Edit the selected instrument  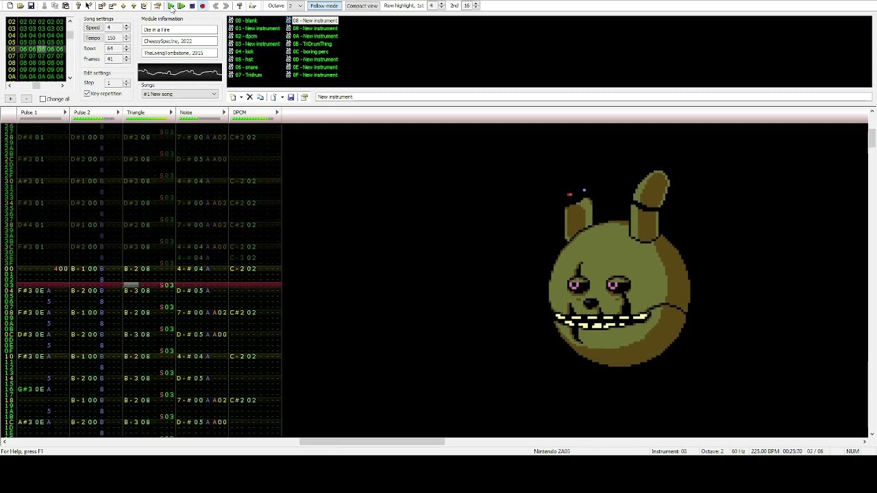coord(304,97)
